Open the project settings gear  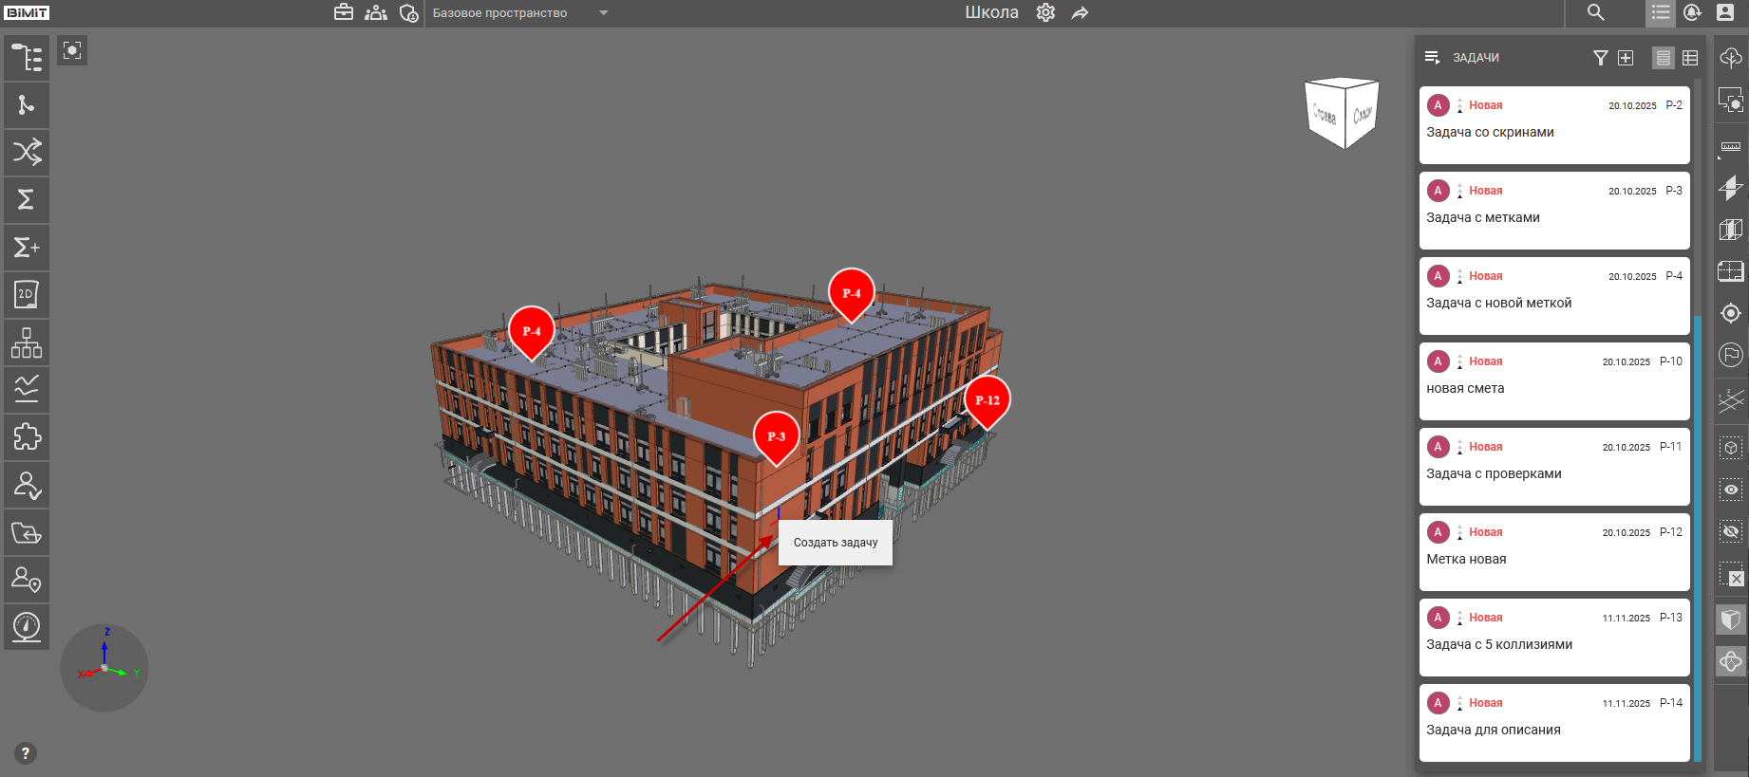tap(1045, 13)
